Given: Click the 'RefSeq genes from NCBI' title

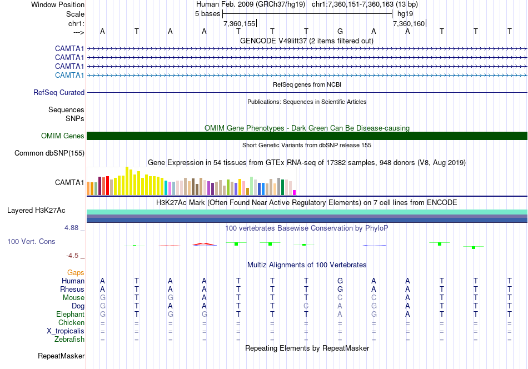Looking at the screenshot, I should point(307,84).
